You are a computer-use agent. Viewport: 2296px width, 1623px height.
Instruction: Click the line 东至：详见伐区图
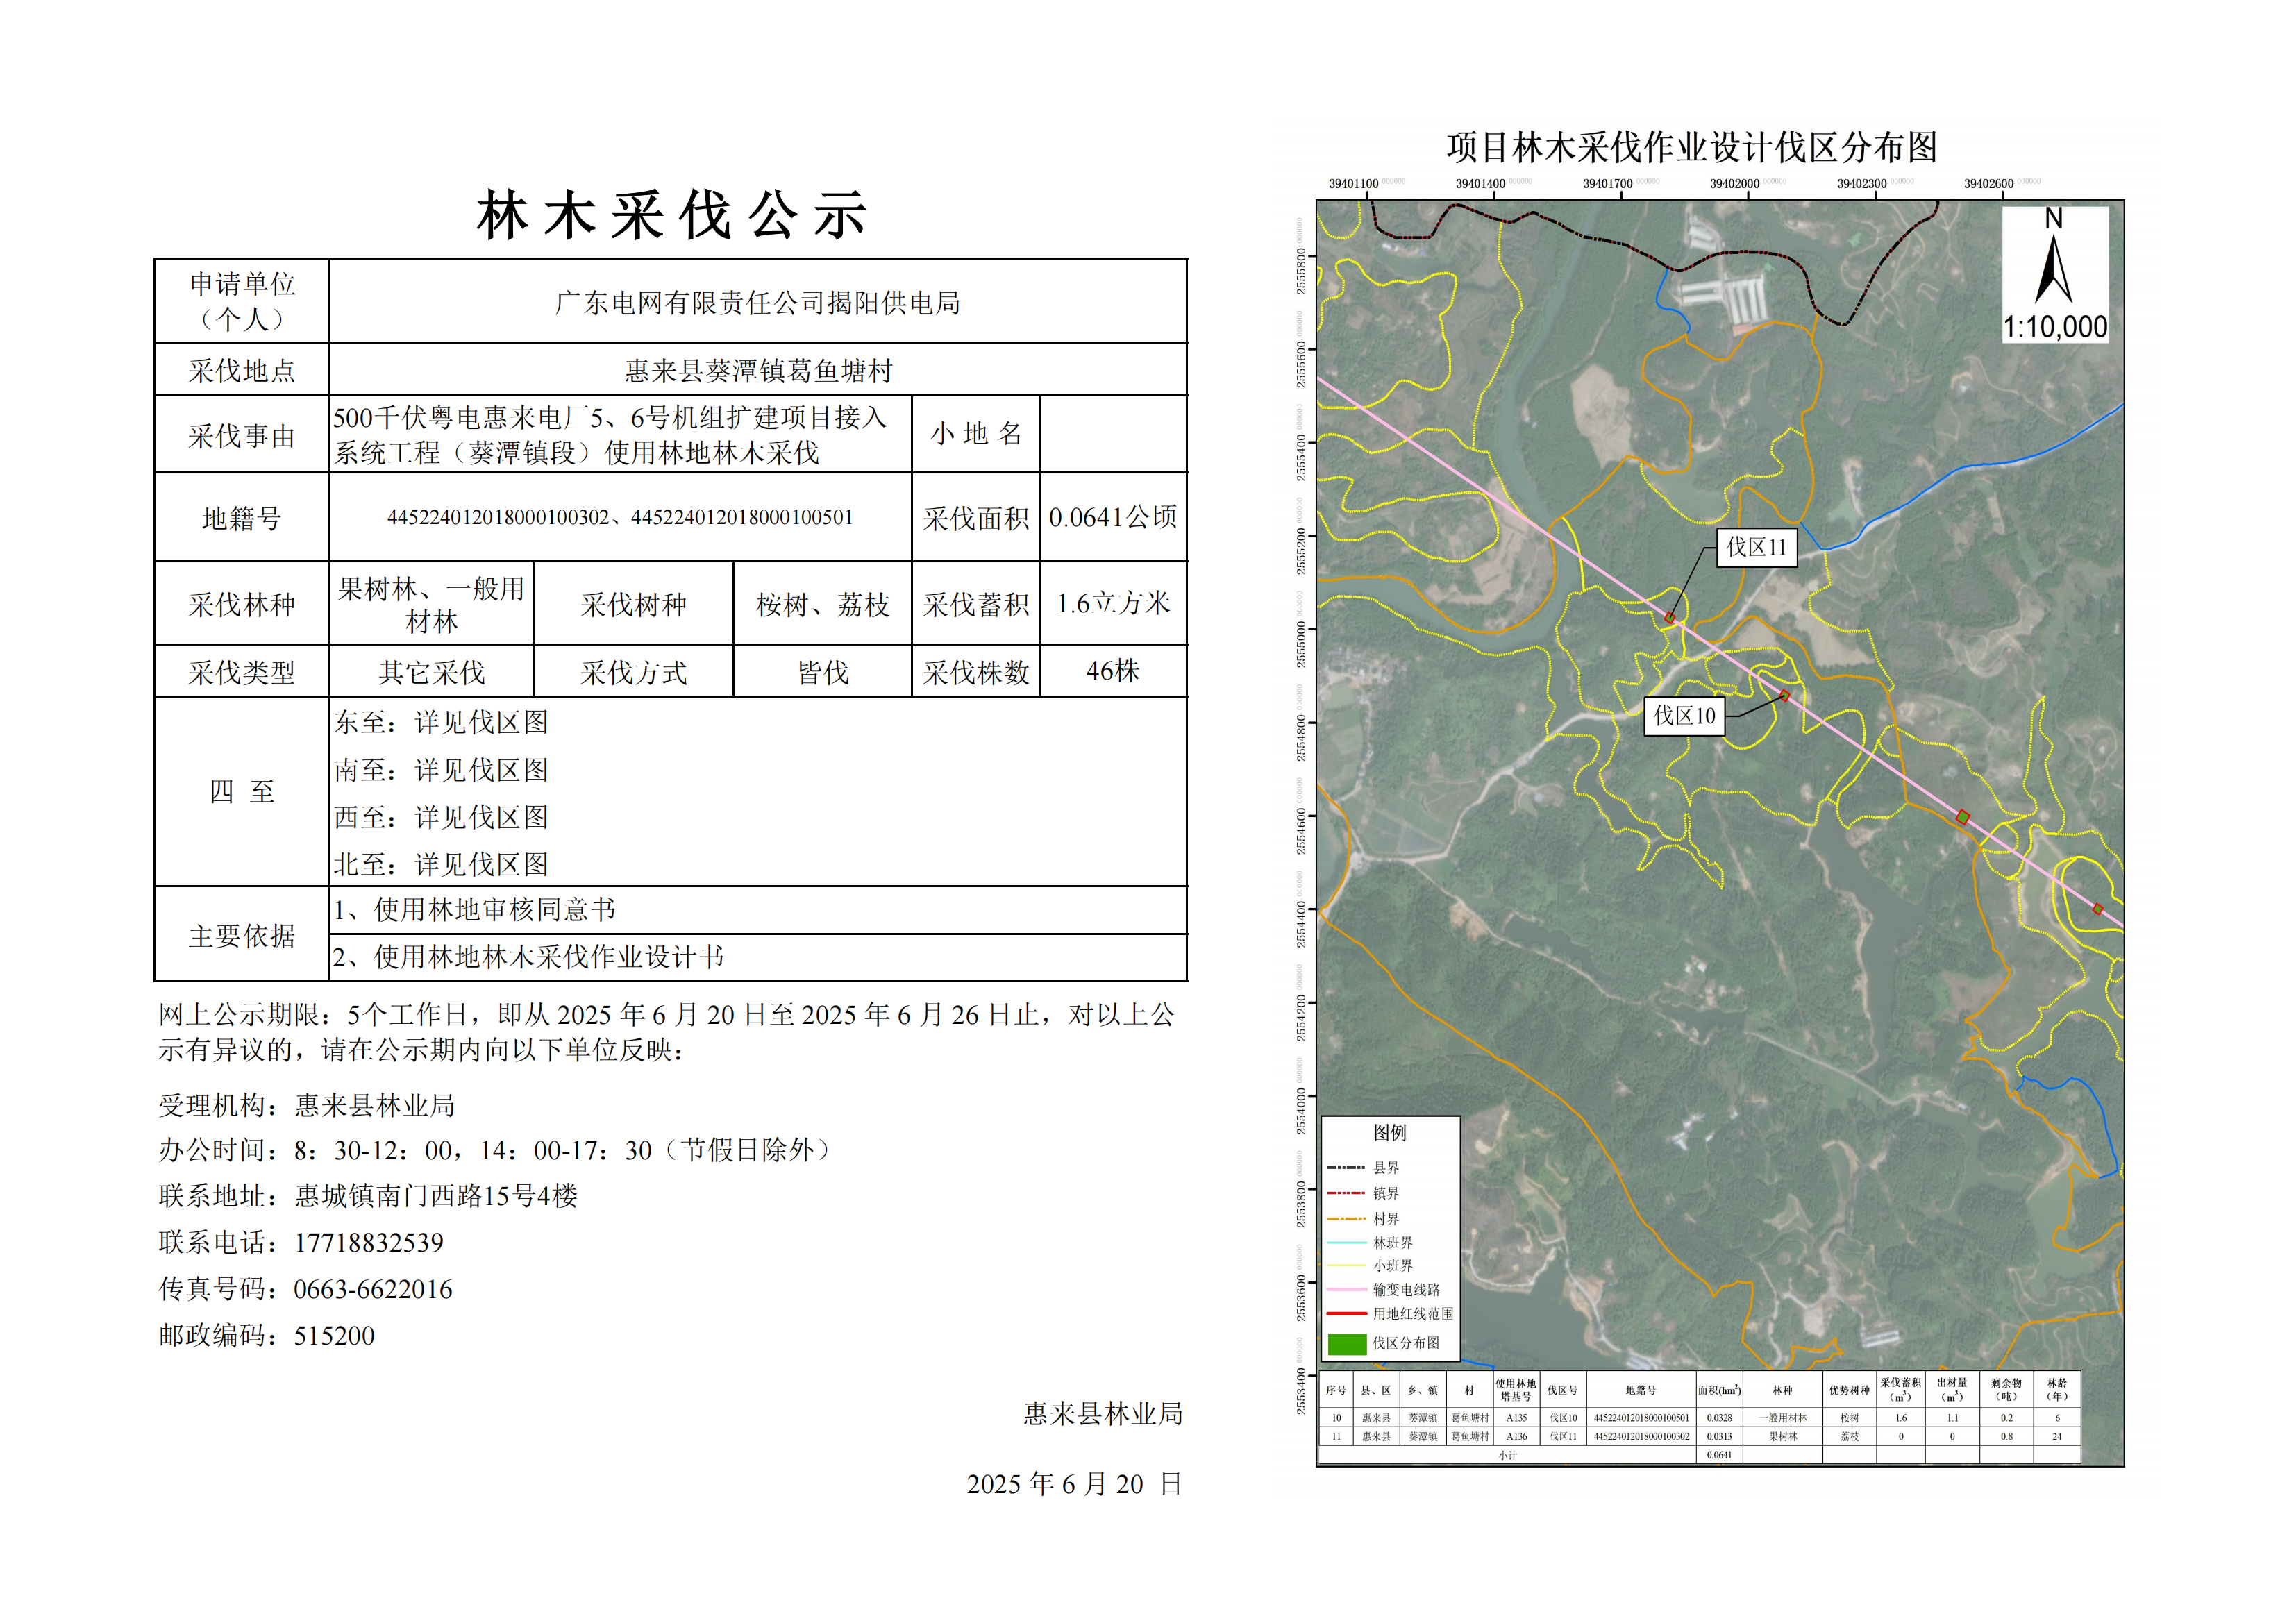[x=441, y=722]
